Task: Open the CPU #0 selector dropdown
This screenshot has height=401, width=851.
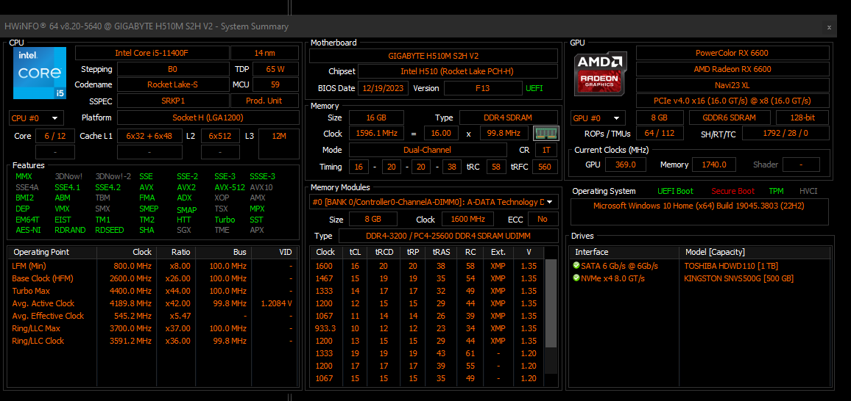Action: (x=36, y=118)
